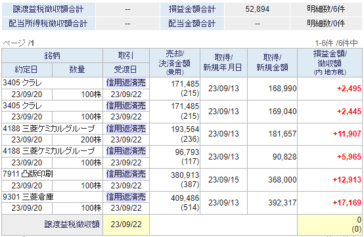Click the yellow 23/09/22 footer date cell
364x237 pixels.
pos(126,225)
